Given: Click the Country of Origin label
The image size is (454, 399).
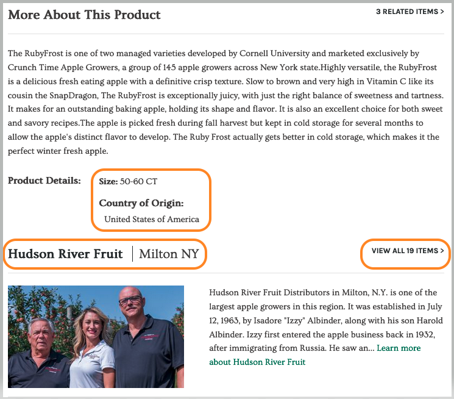Looking at the screenshot, I should pos(141,203).
